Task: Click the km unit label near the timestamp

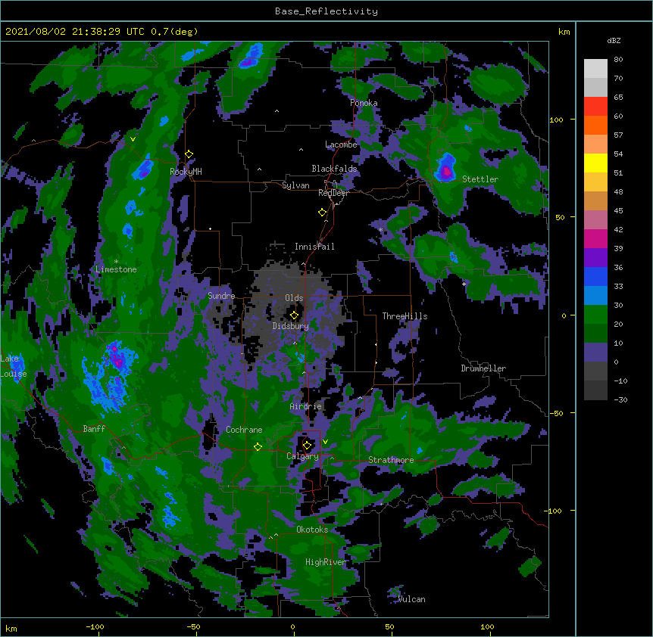Action: click(x=564, y=32)
